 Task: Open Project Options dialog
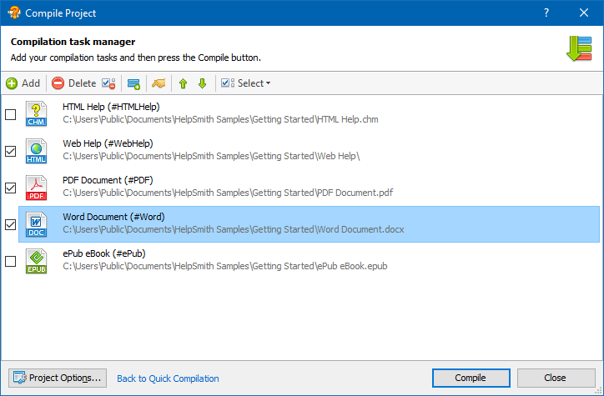57,378
